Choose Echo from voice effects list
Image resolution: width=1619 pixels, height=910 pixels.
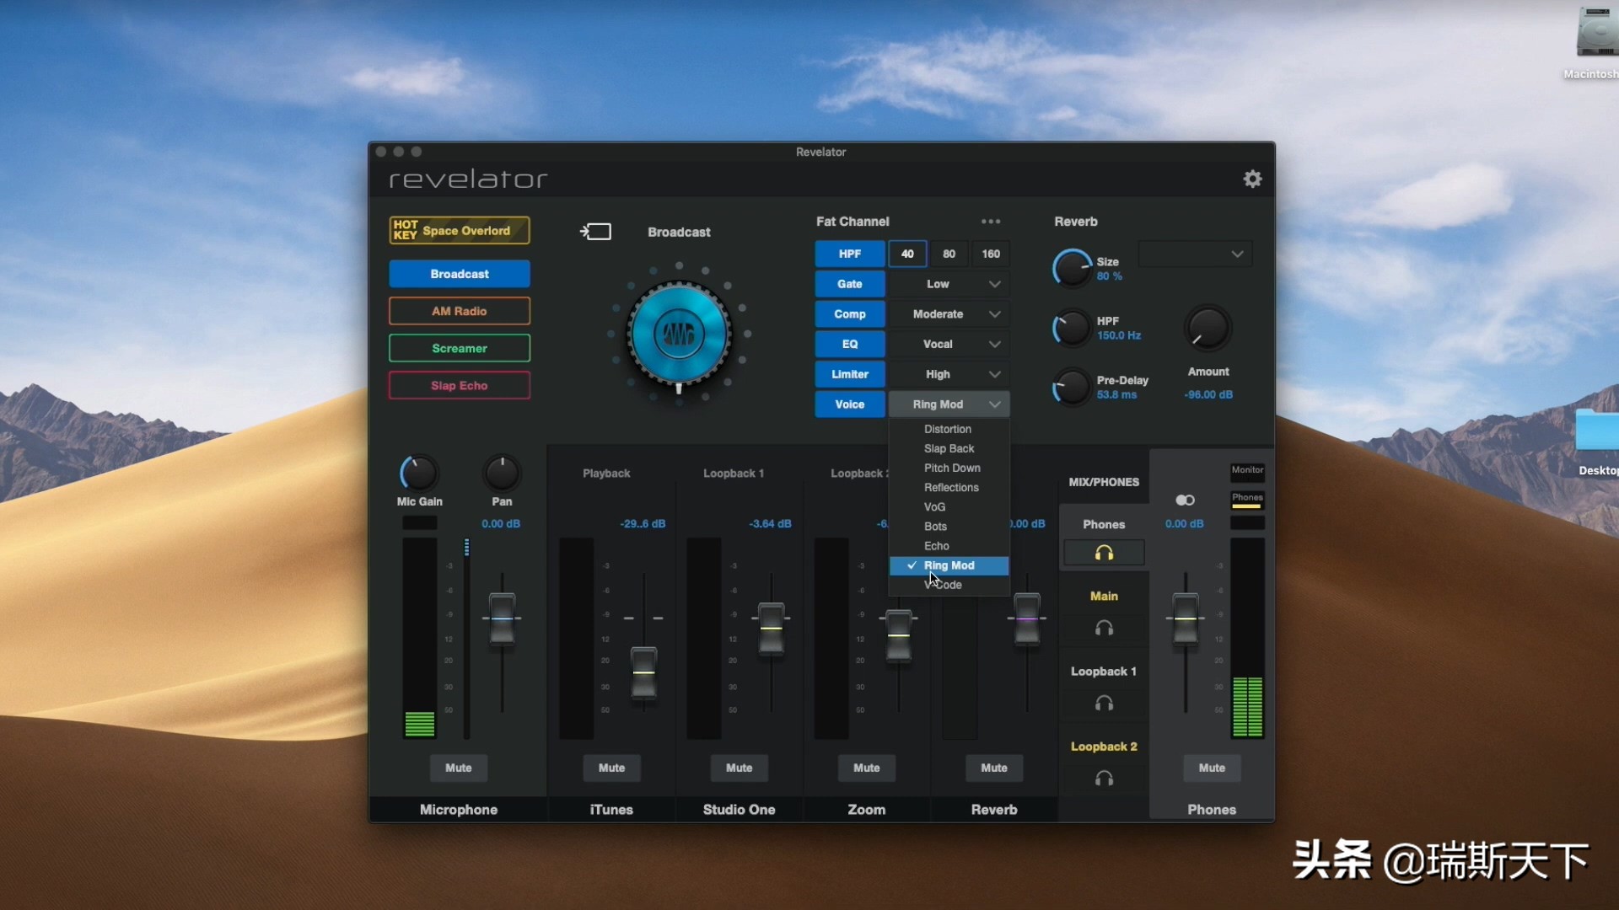pyautogui.click(x=936, y=546)
